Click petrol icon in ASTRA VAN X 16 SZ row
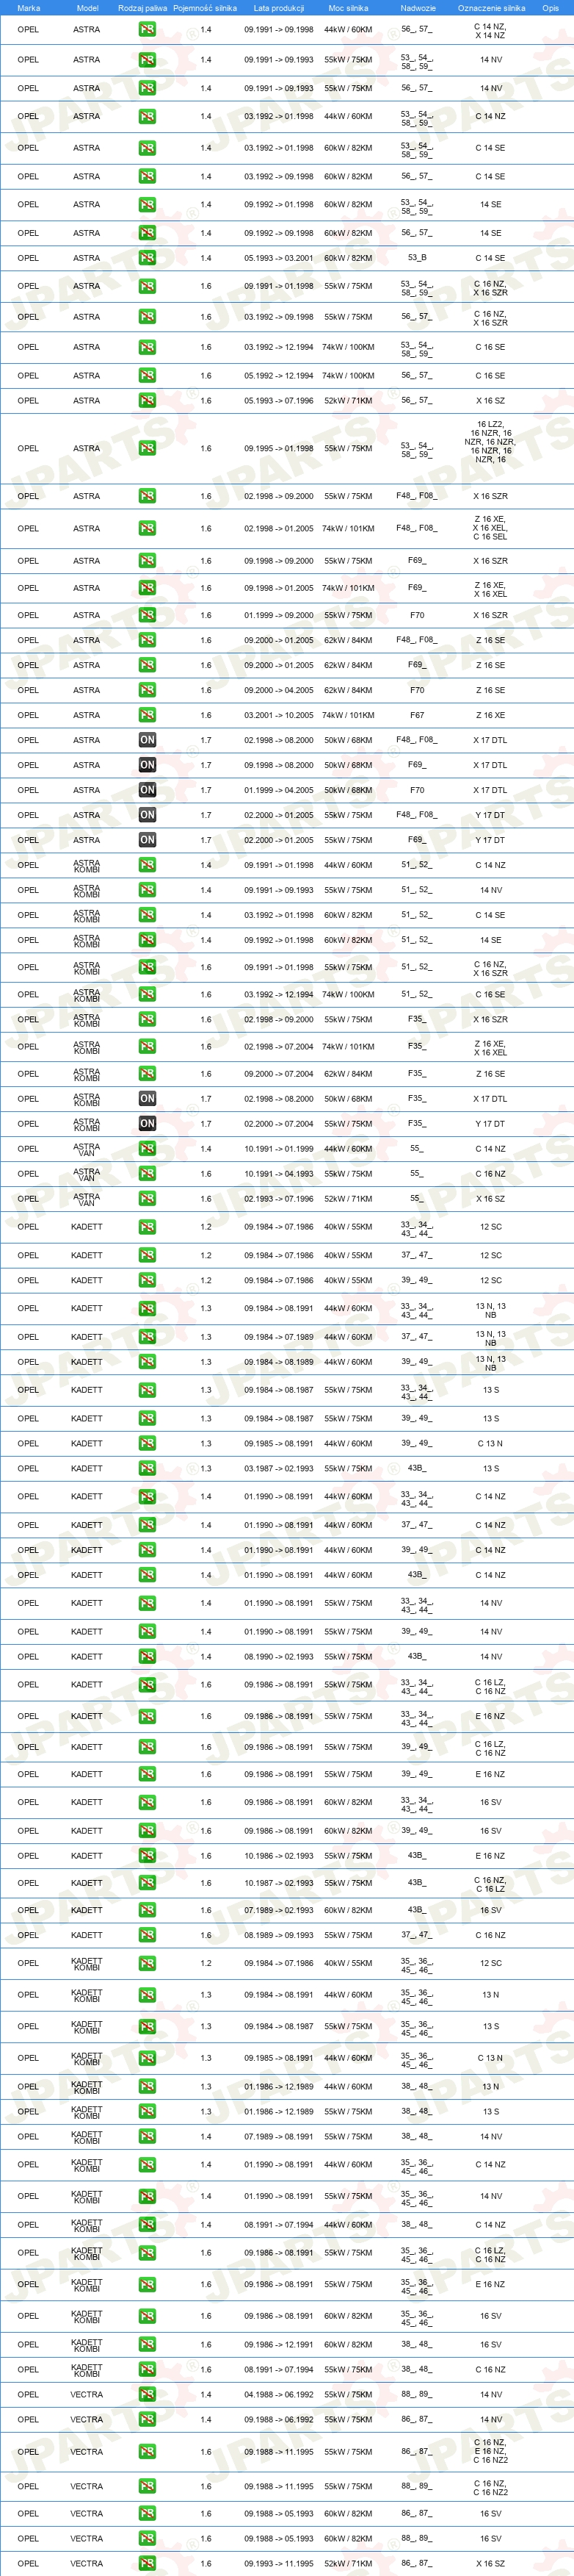The height and width of the screenshot is (2576, 574). [147, 1198]
